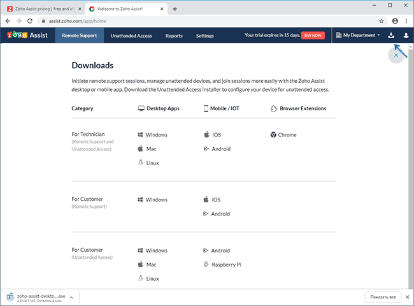Open a new browser tab

coord(175,9)
